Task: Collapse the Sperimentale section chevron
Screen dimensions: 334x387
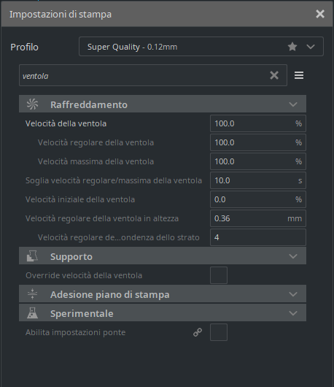Action: [293, 313]
